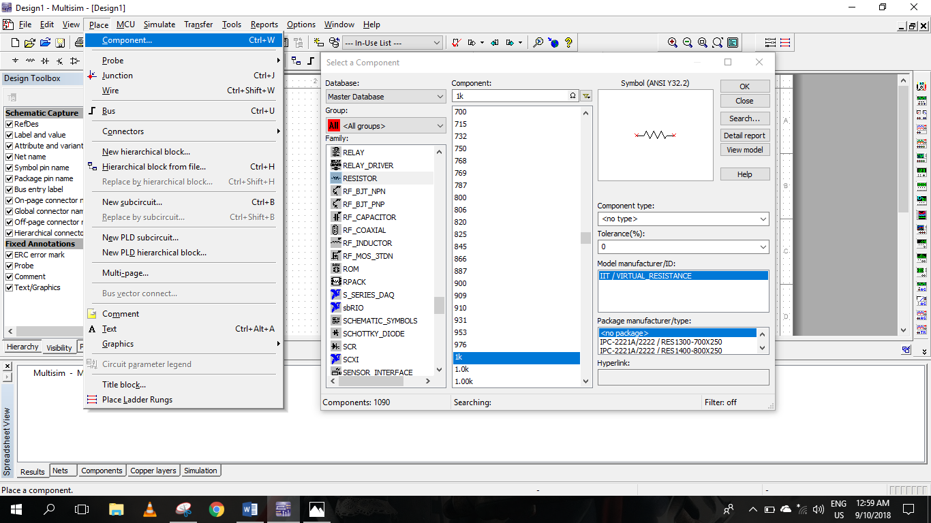Place a transistor component icon

click(x=60, y=61)
